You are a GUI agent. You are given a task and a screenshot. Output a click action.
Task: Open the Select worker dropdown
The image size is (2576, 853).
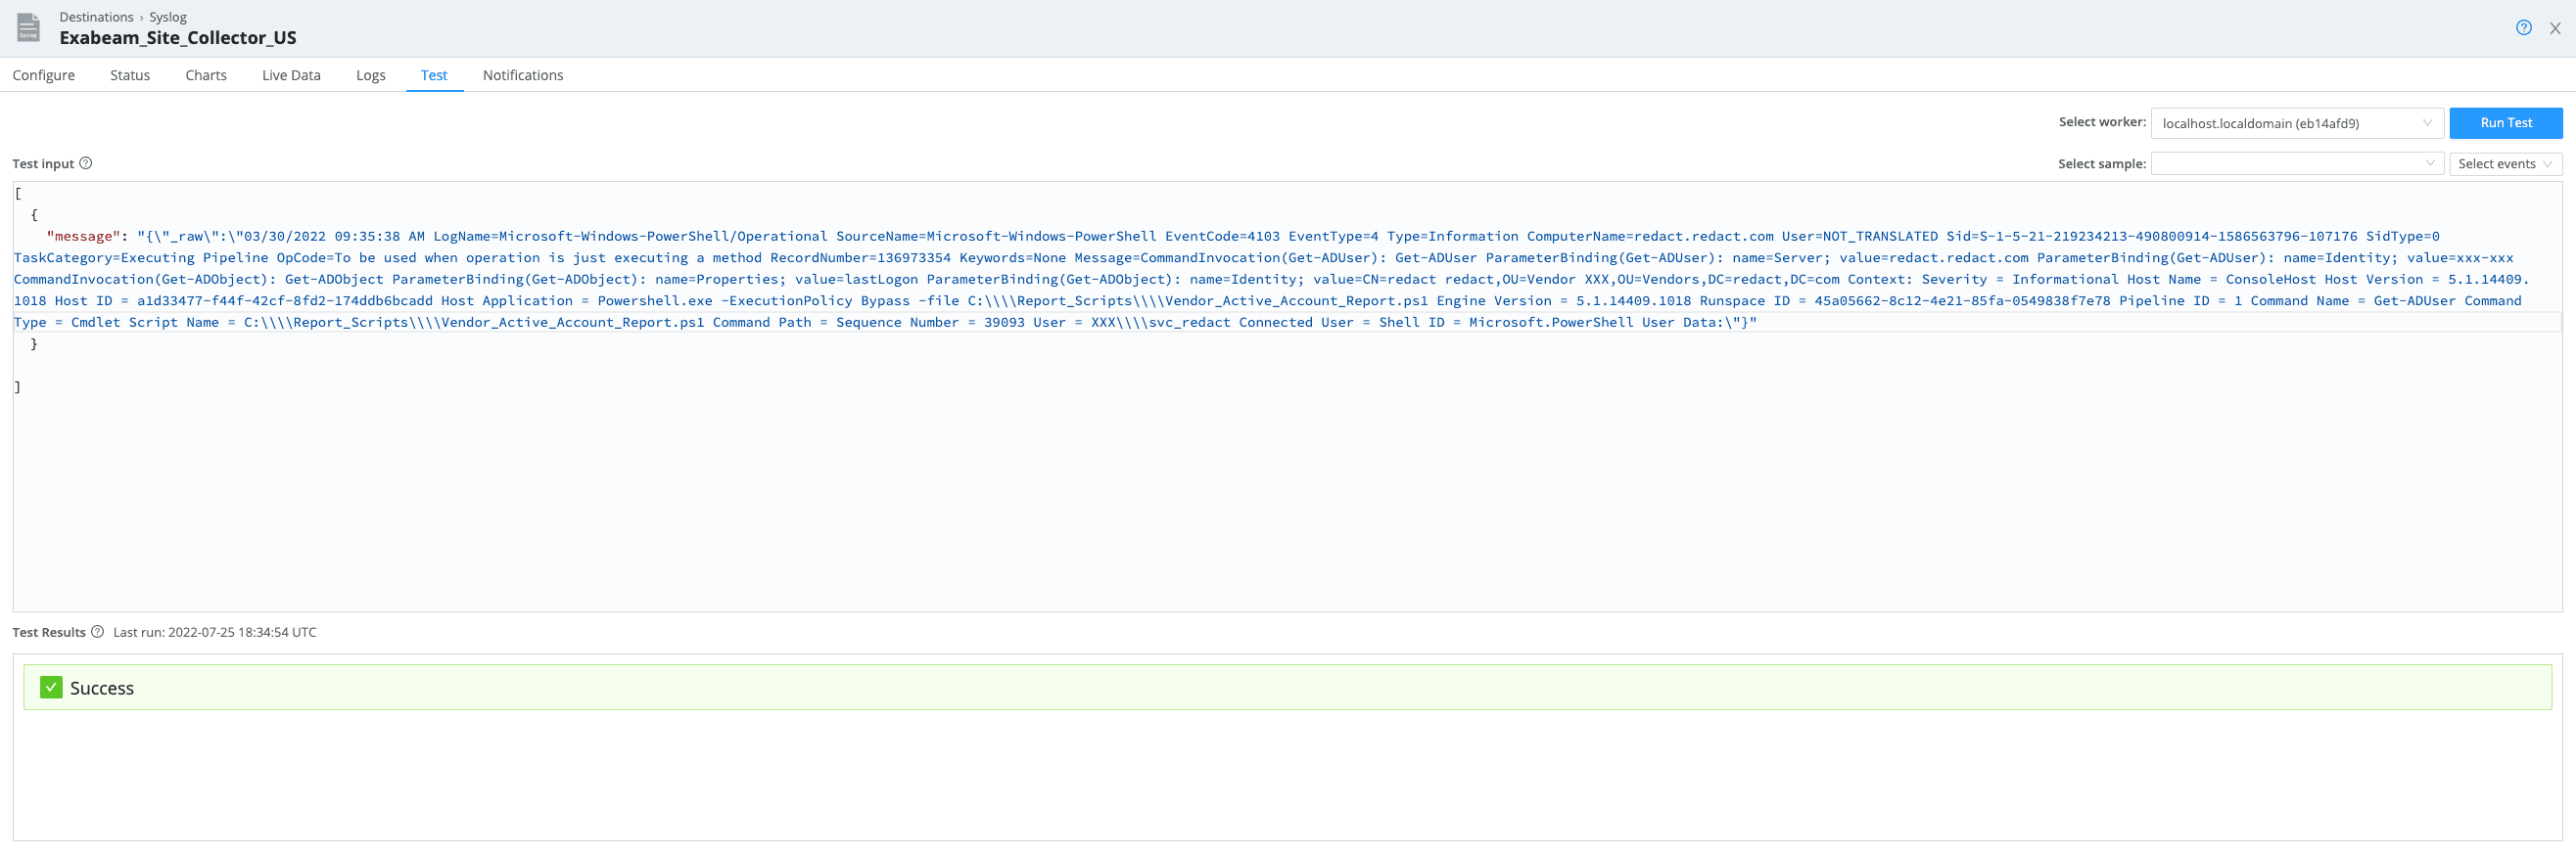pyautogui.click(x=2296, y=123)
